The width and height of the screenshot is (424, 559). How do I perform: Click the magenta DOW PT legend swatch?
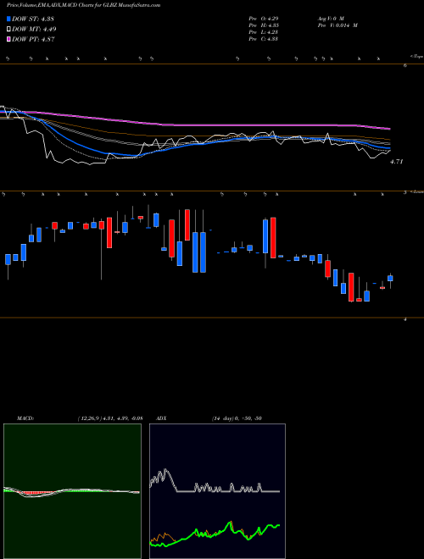tap(8, 39)
